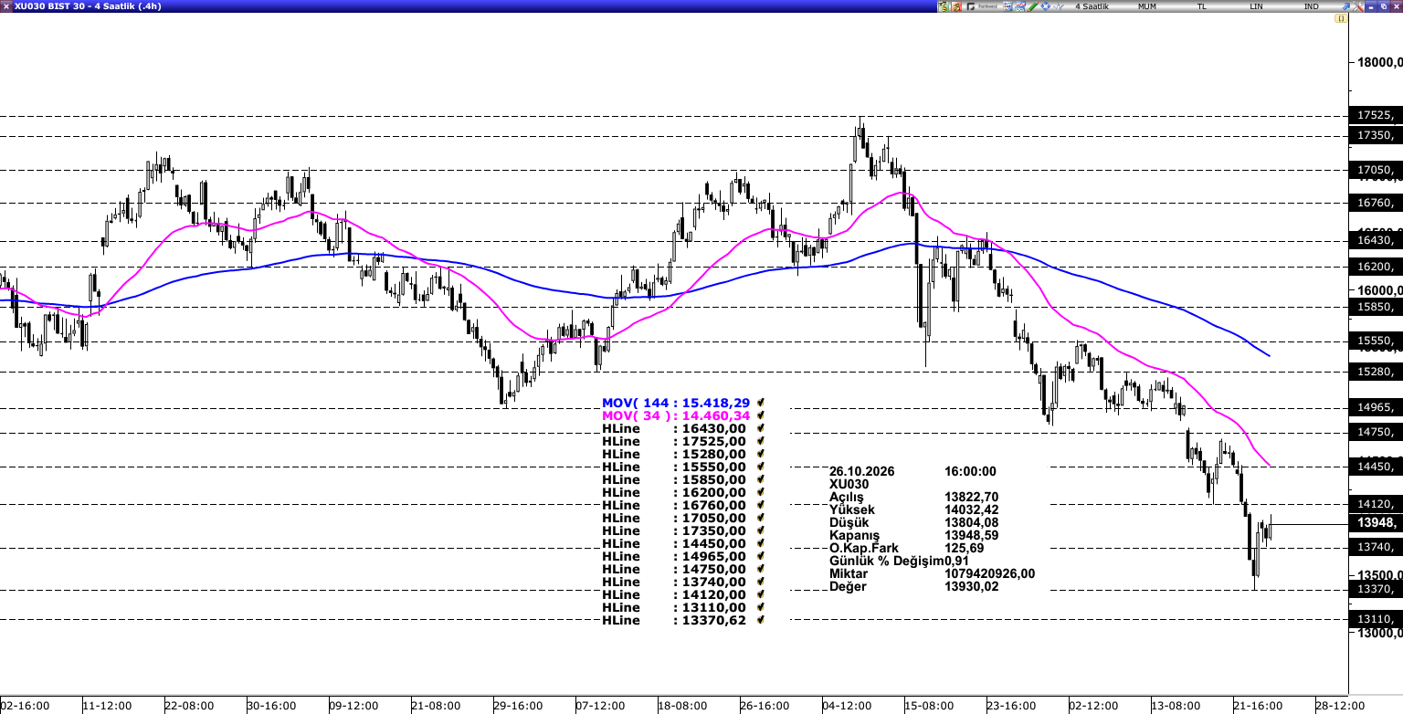Open the wrench and screwdriver settings icon

1357,6
